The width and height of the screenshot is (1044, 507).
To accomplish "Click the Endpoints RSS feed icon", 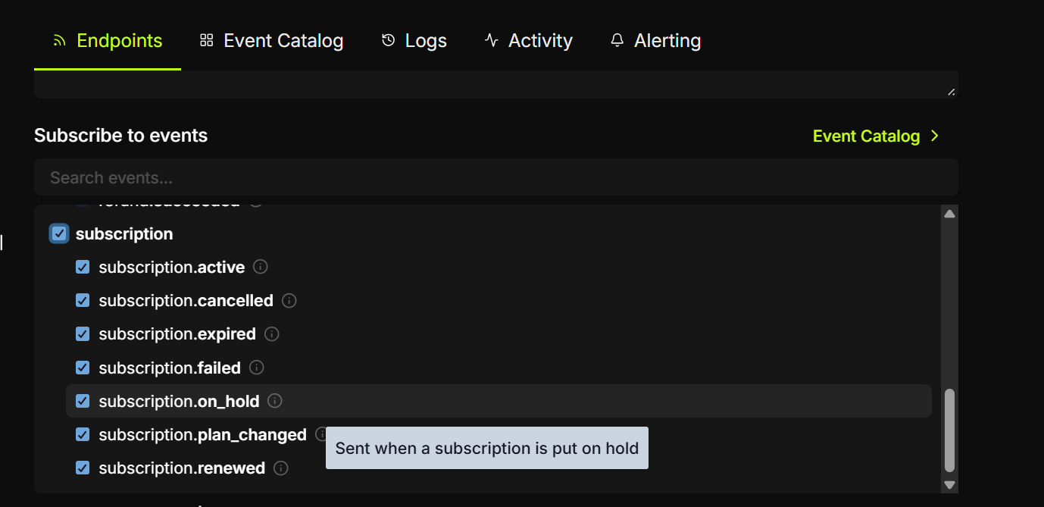I will point(59,40).
